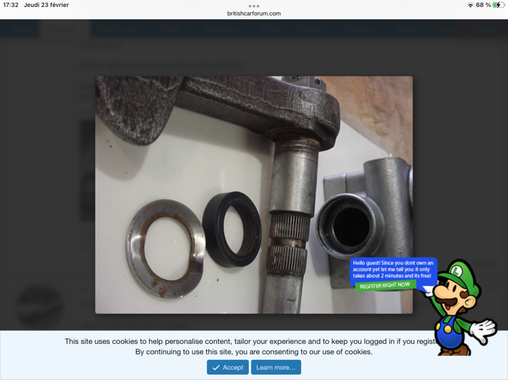Image resolution: width=508 pixels, height=380 pixels.
Task: Tap the Wi-Fi status icon
Action: (x=470, y=5)
